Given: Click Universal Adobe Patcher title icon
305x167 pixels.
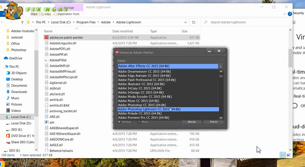Looking at the screenshot, I should point(117,52).
